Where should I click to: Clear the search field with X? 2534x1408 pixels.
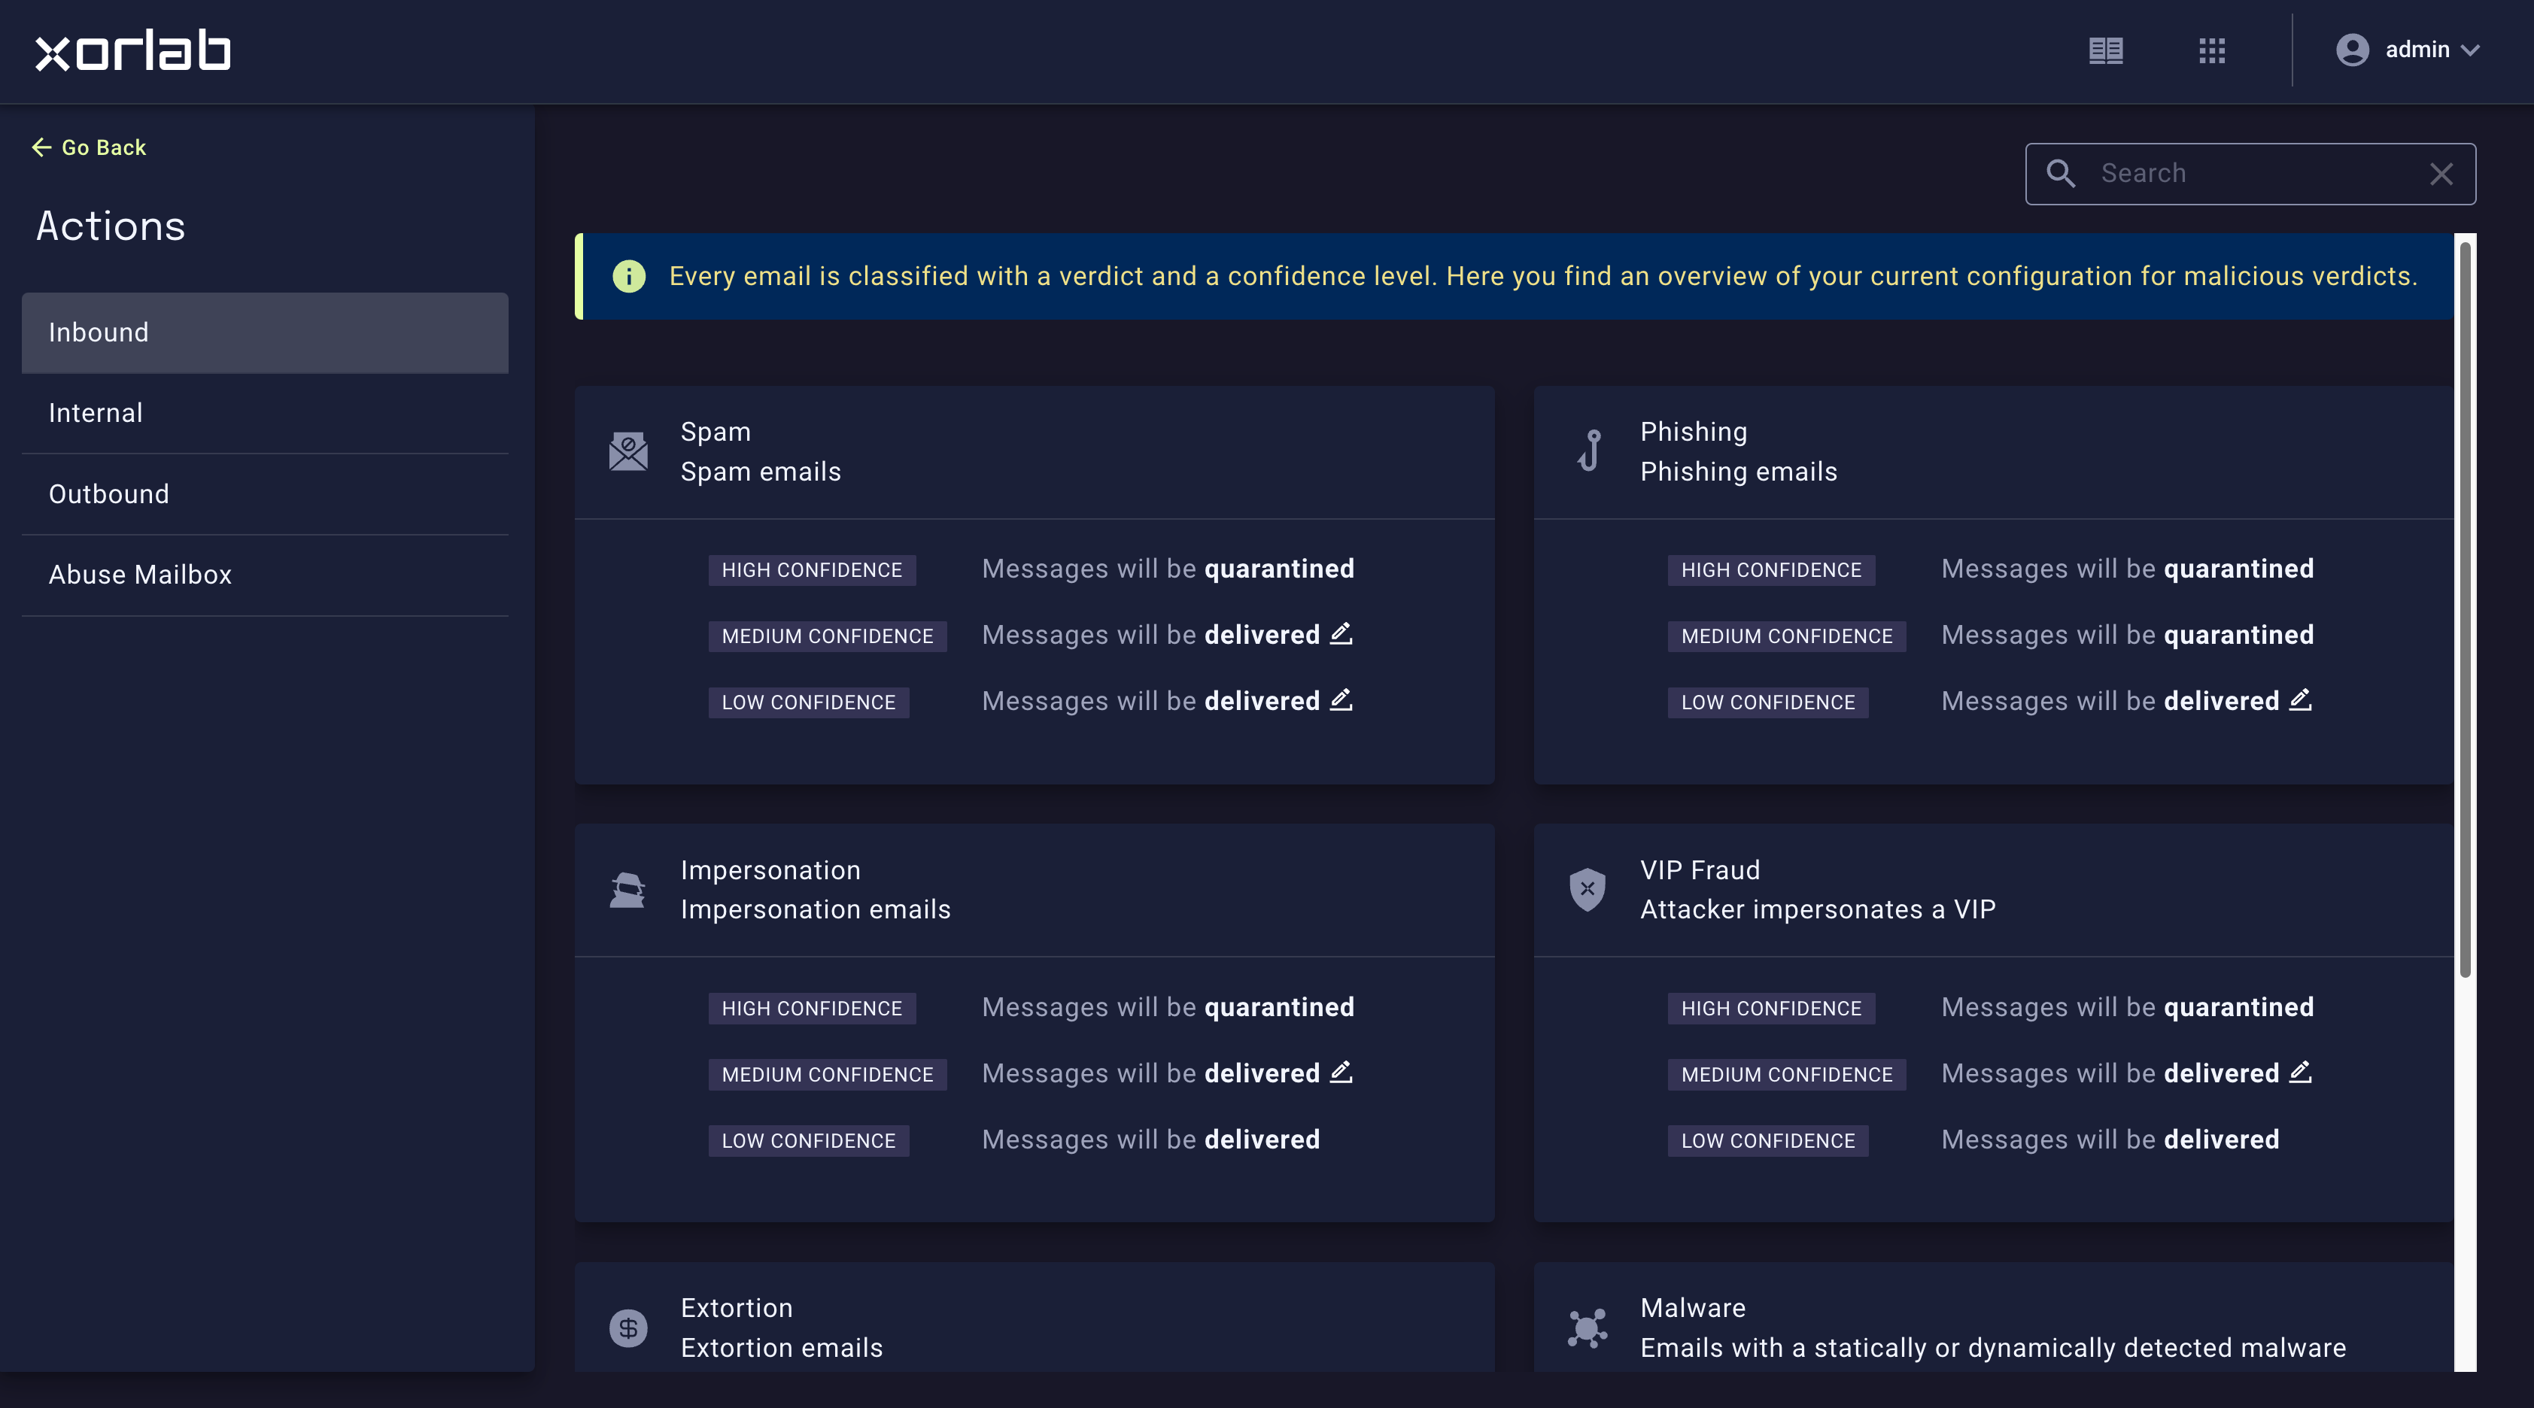point(2441,174)
